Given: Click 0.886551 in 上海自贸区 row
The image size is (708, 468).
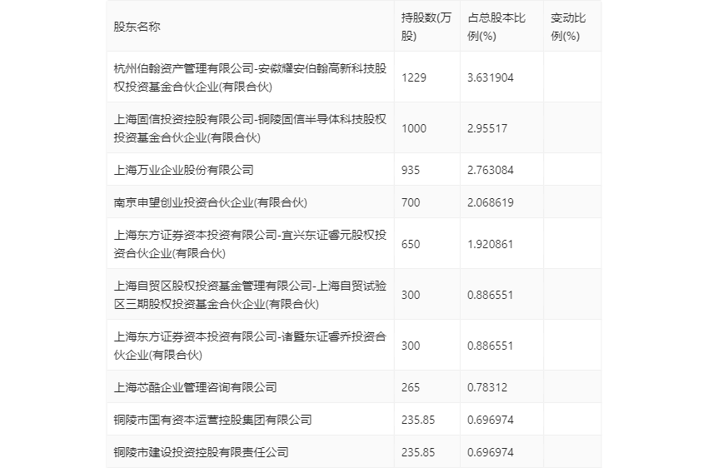Looking at the screenshot, I should tap(491, 295).
